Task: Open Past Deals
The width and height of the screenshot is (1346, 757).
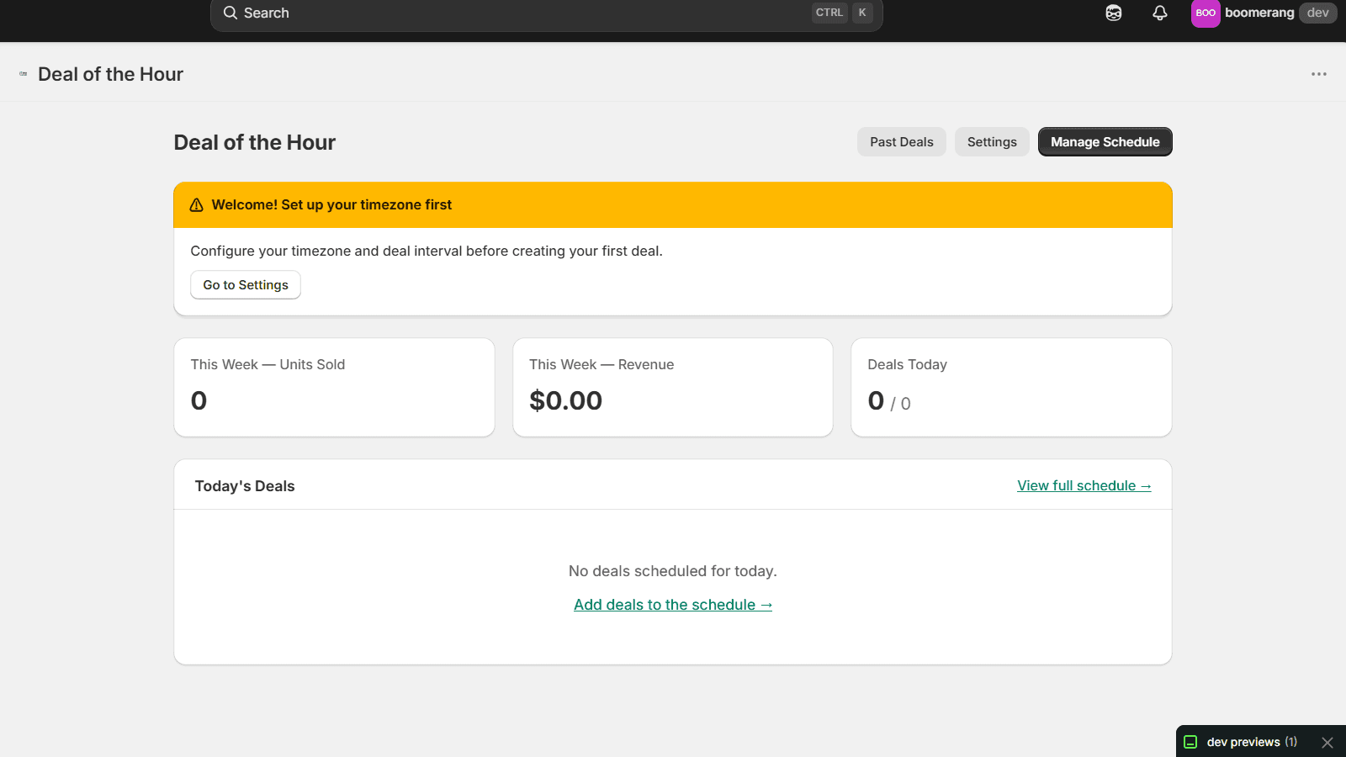Action: click(x=902, y=142)
